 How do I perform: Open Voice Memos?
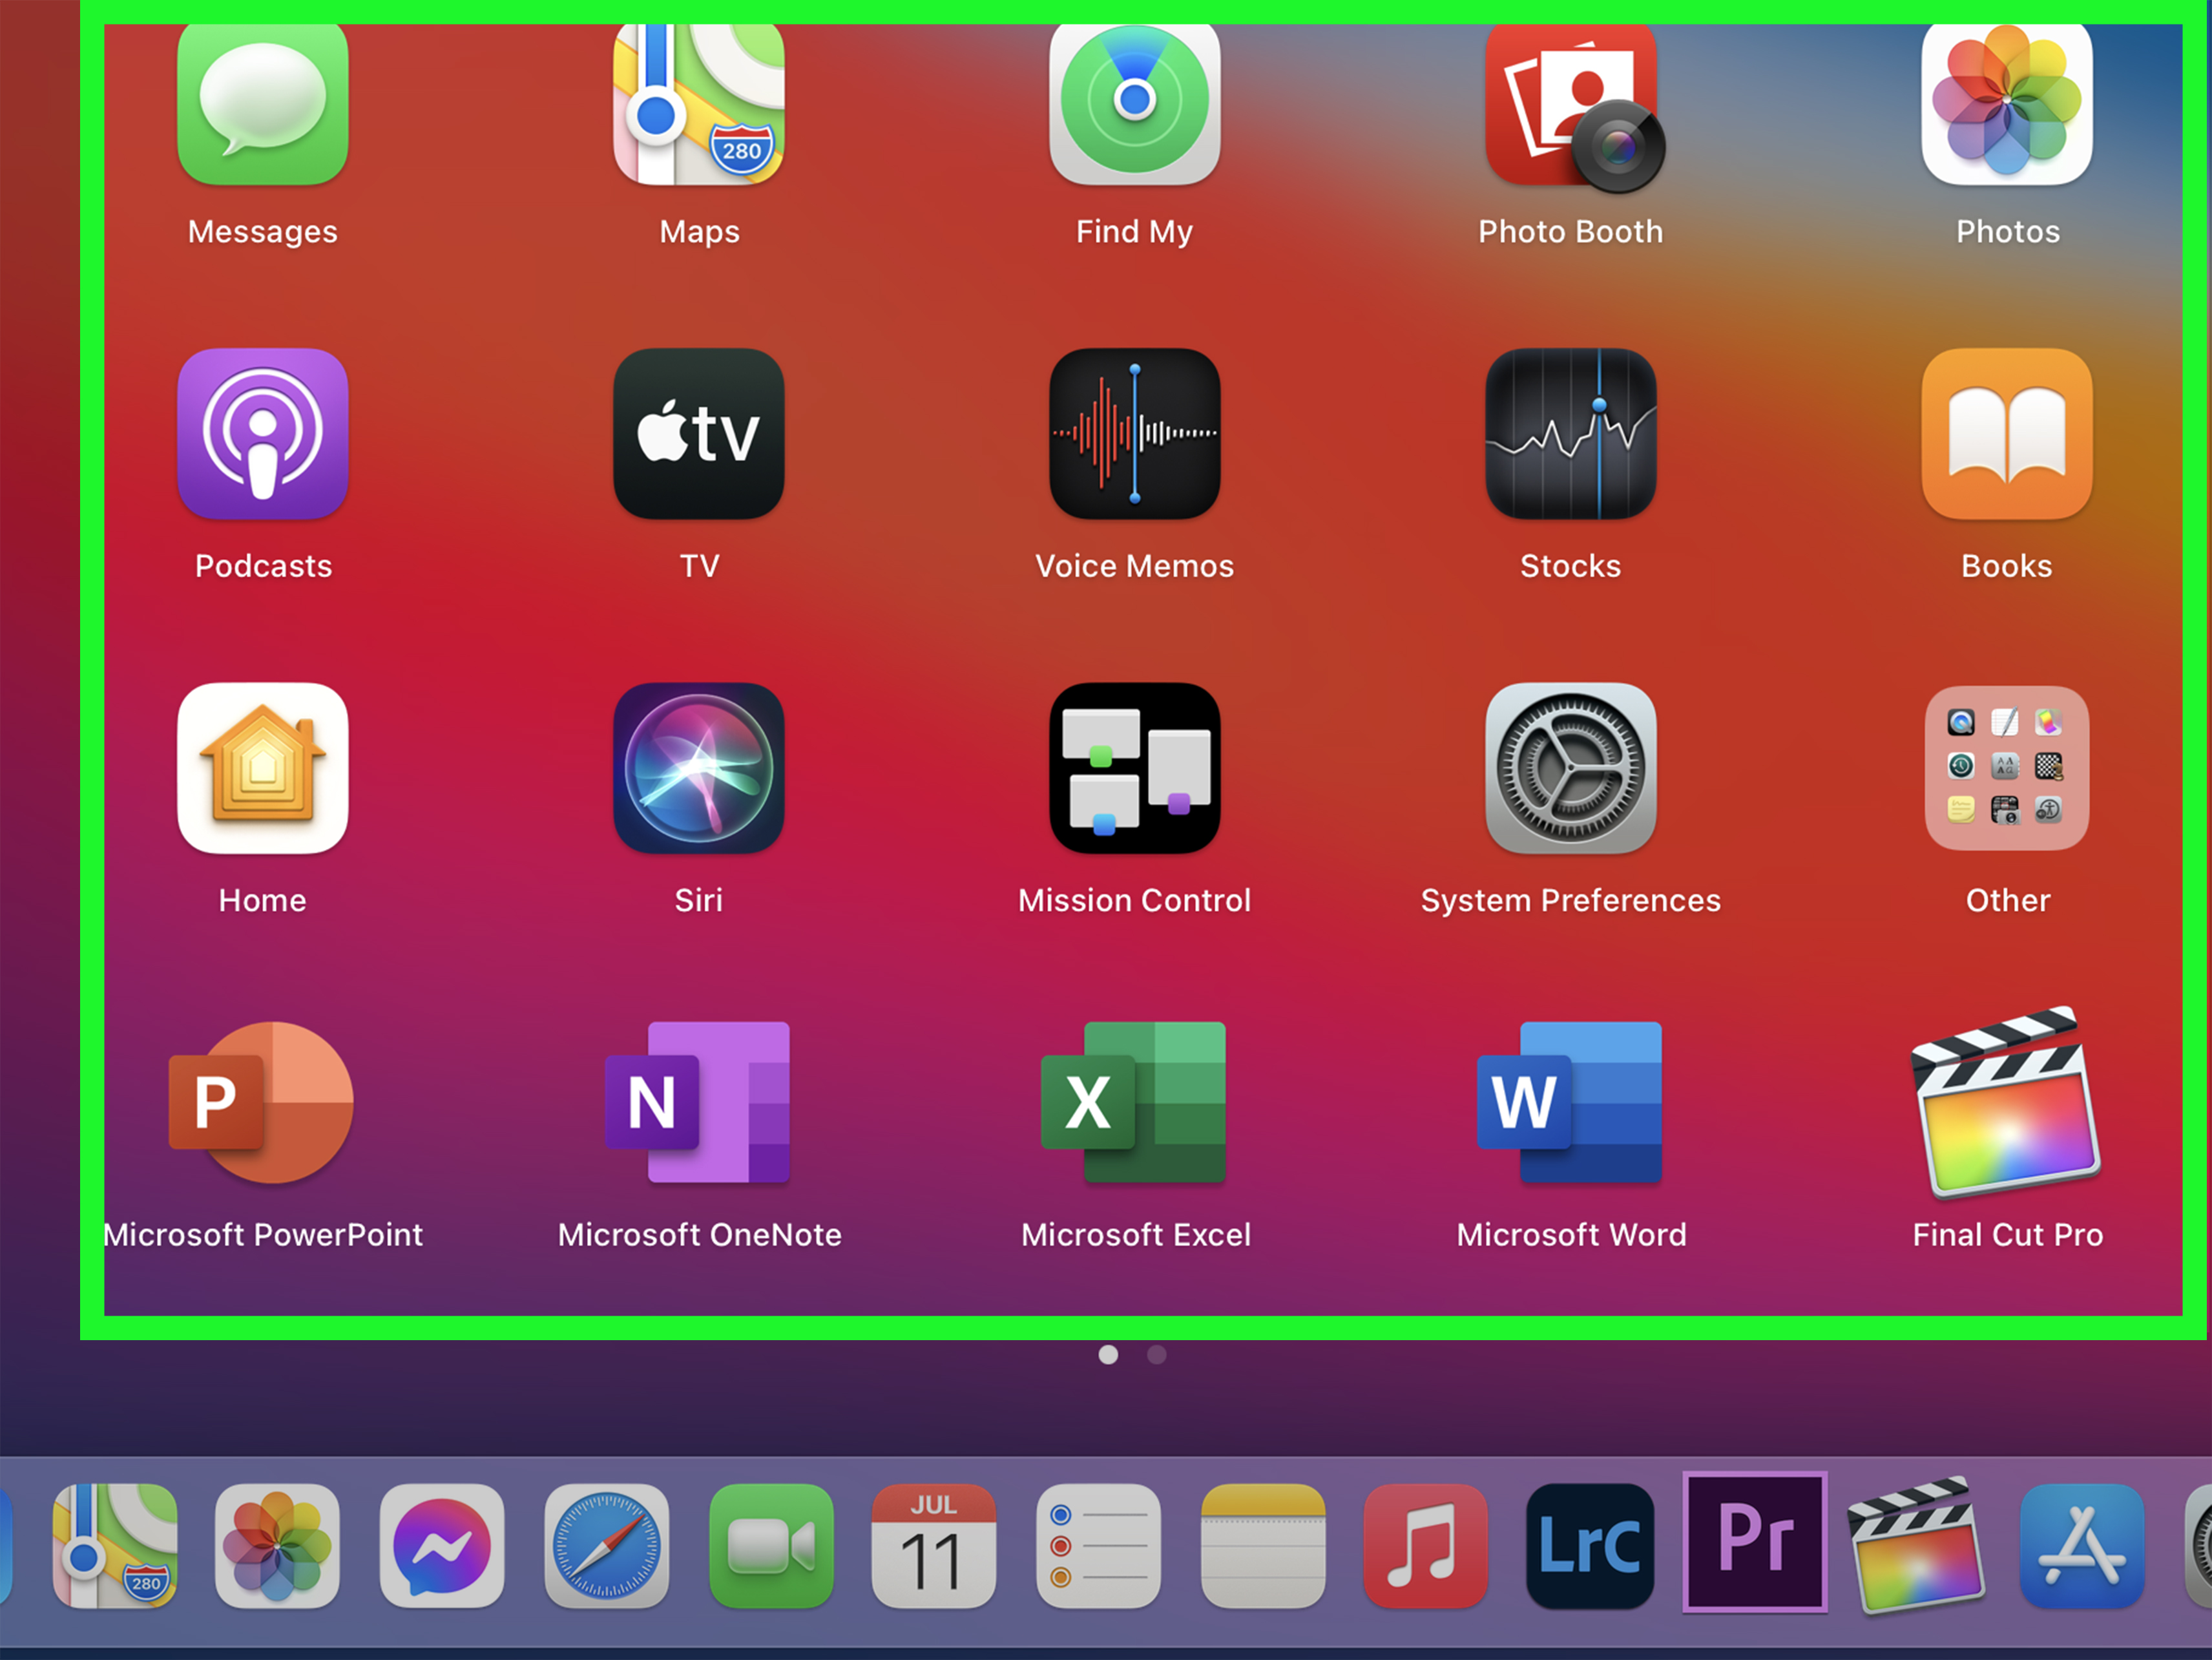1135,433
